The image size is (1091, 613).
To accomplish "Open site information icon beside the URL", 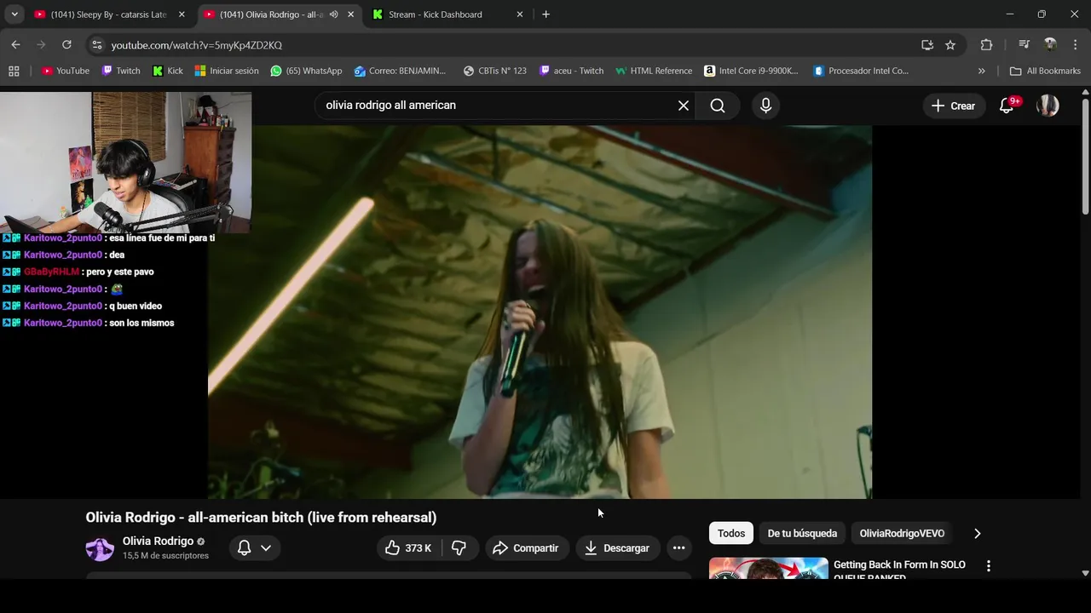I will pyautogui.click(x=96, y=45).
